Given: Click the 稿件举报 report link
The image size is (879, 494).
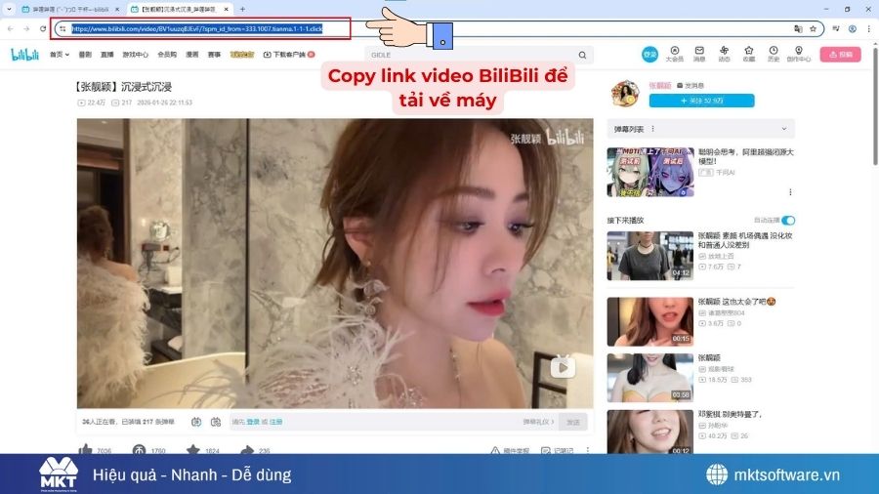Looking at the screenshot, I should click(x=510, y=450).
